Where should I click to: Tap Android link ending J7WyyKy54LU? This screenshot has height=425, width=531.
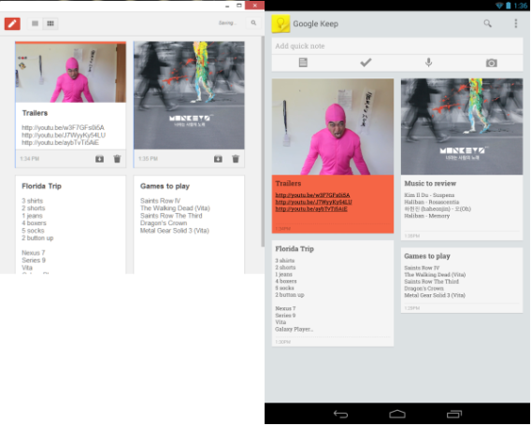tap(313, 202)
